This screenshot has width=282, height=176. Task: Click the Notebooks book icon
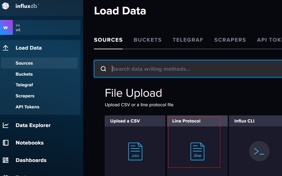6,143
